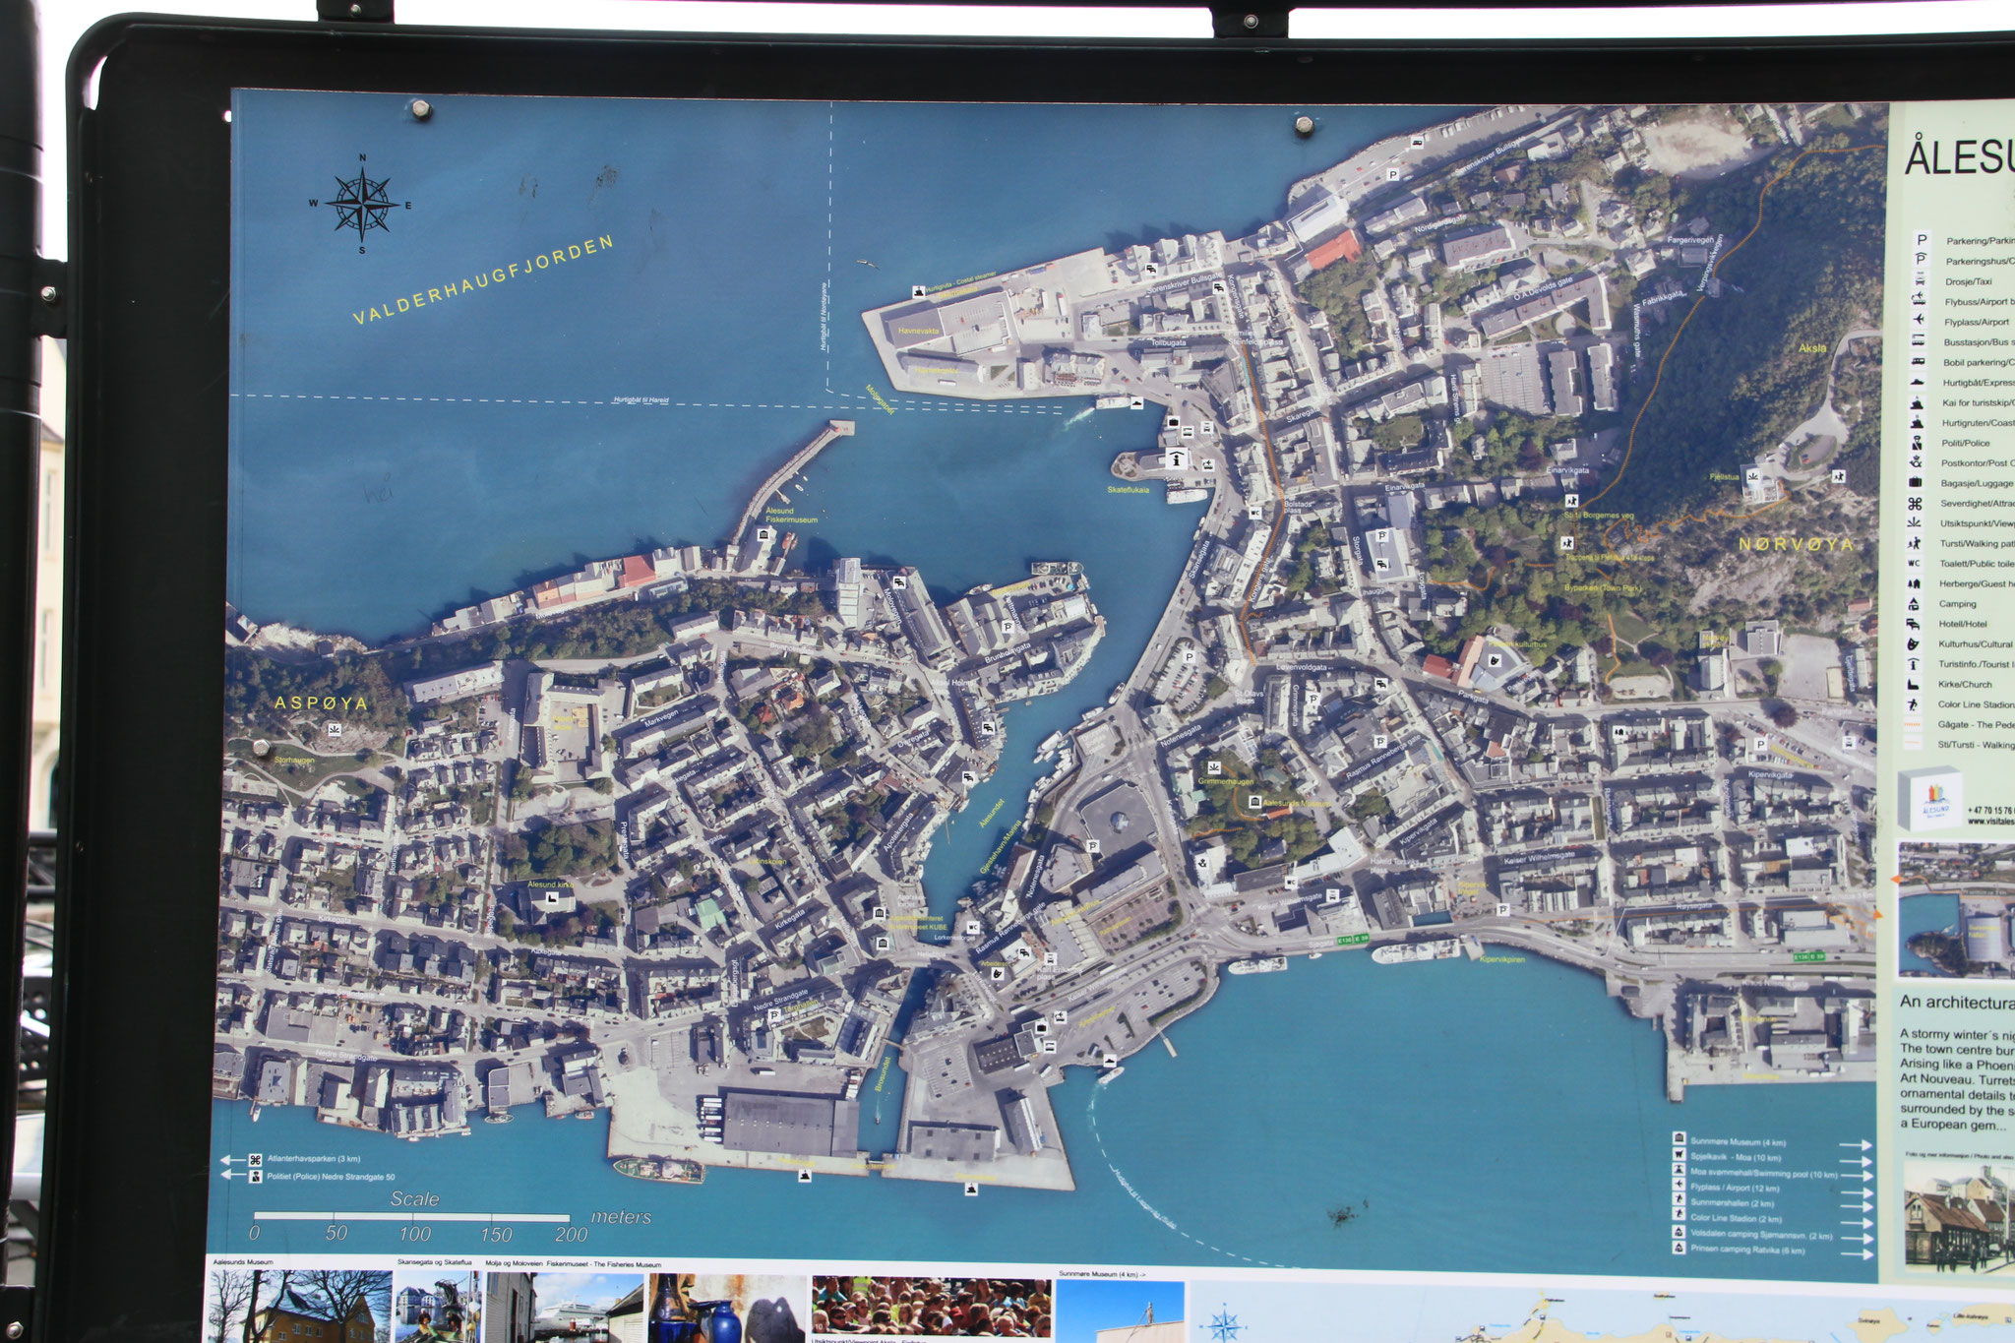Click the Bagasje/Luggage suitcase legend icon
The image size is (2015, 1343).
(x=1918, y=483)
